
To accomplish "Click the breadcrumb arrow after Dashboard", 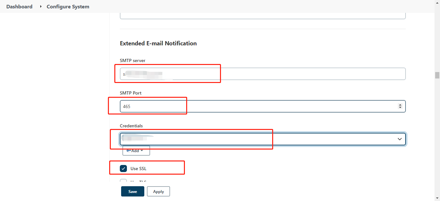I will tap(41, 6).
